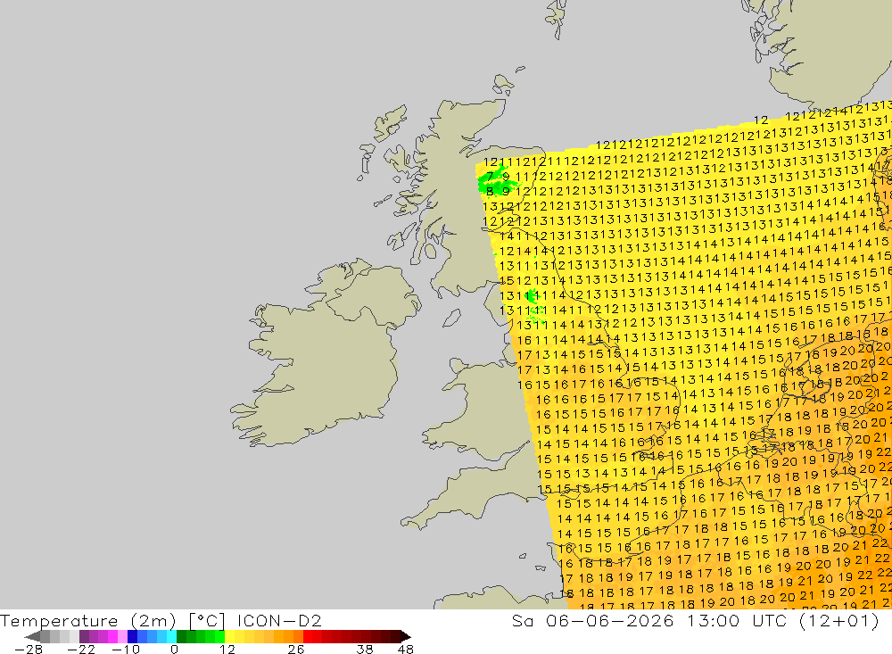The width and height of the screenshot is (892, 654).
Task: Click the gray left arrow end of legend
Action: coord(32,636)
